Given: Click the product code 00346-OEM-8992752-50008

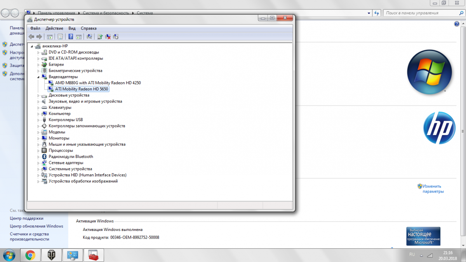Looking at the screenshot, I should tap(135, 238).
